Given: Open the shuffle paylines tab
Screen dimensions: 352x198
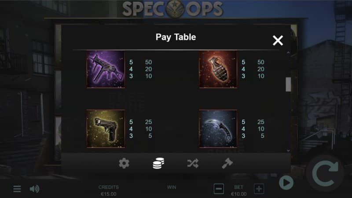Looking at the screenshot, I should pos(193,163).
